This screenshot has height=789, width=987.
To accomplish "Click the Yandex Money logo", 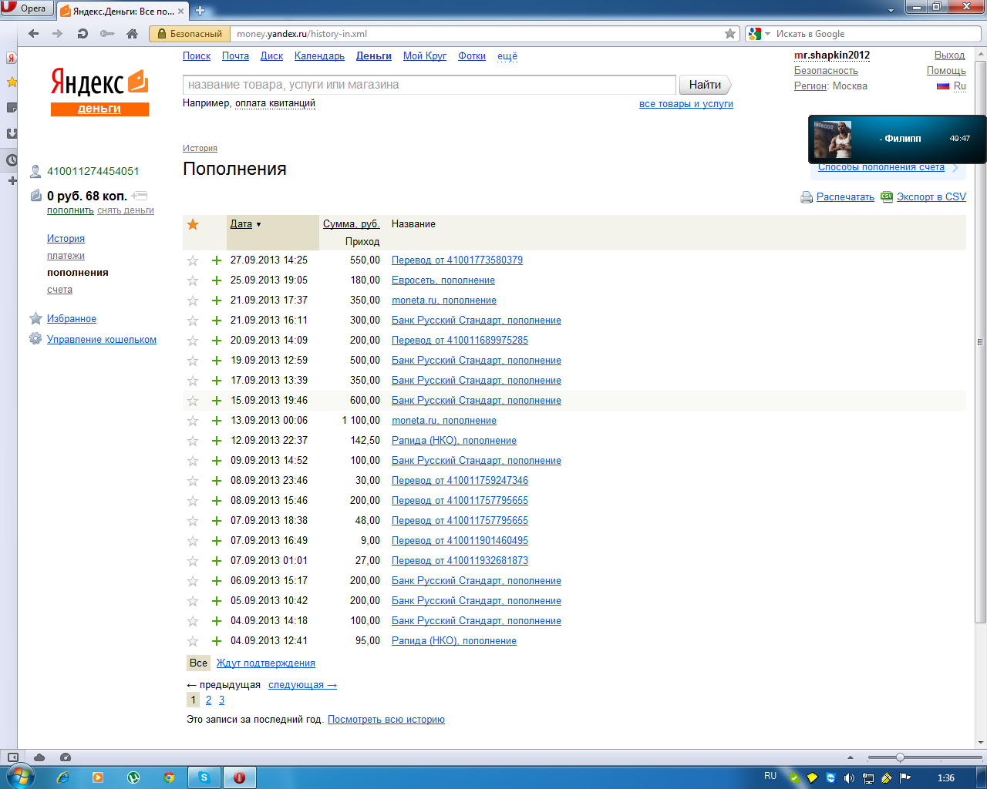I will (99, 91).
